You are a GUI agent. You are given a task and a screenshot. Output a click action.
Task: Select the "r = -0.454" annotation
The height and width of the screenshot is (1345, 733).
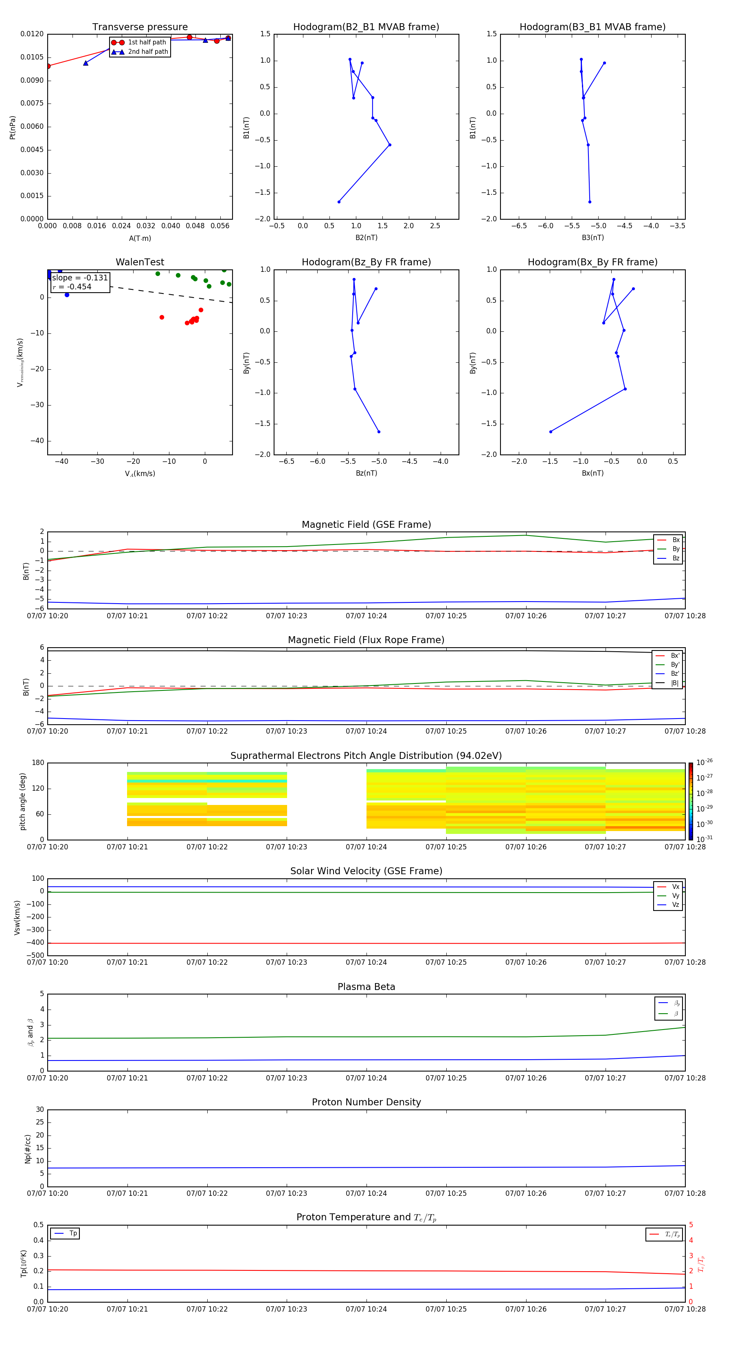pyautogui.click(x=72, y=287)
